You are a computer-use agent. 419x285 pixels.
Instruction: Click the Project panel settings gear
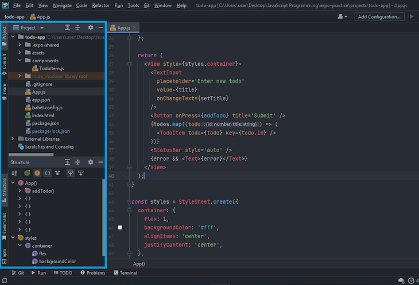coord(90,27)
